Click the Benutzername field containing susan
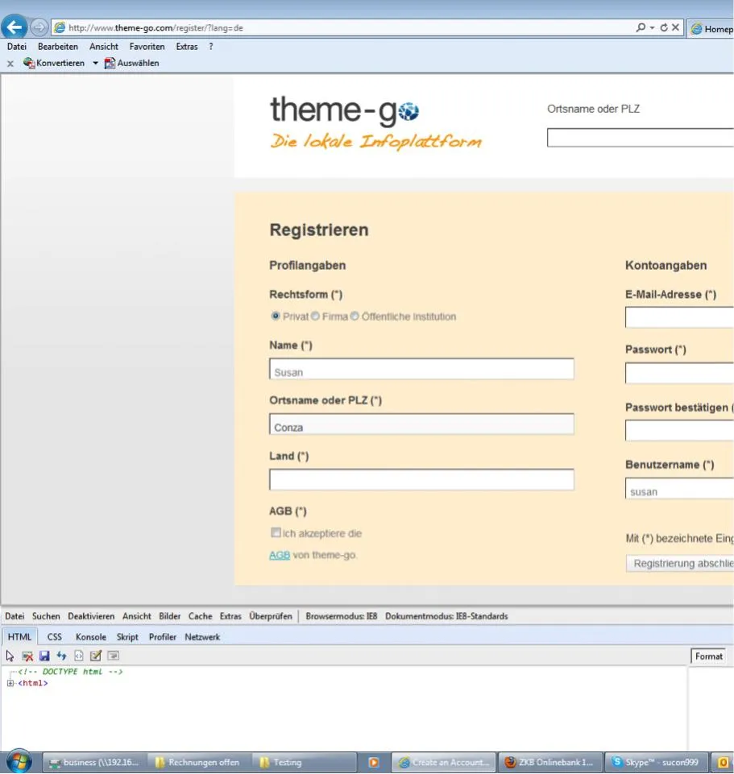This screenshot has height=774, width=734. [679, 488]
